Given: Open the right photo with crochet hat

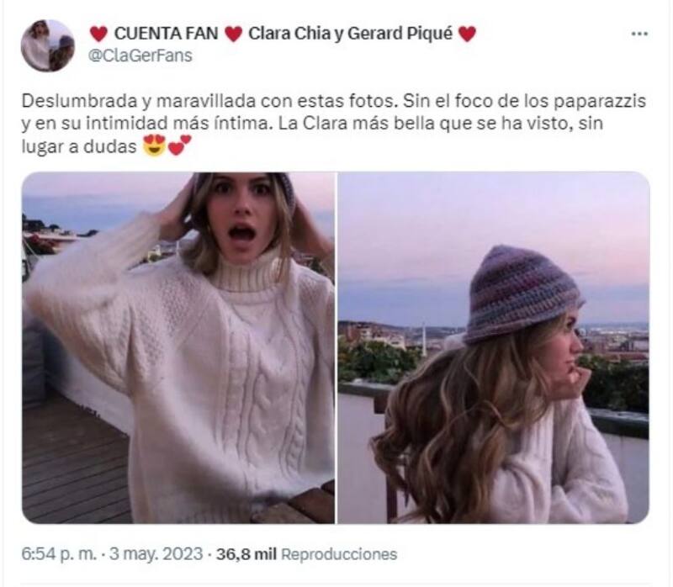Looking at the screenshot, I should pyautogui.click(x=494, y=347).
